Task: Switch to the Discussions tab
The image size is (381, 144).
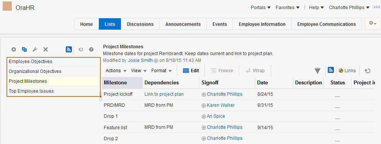Action: point(140,24)
